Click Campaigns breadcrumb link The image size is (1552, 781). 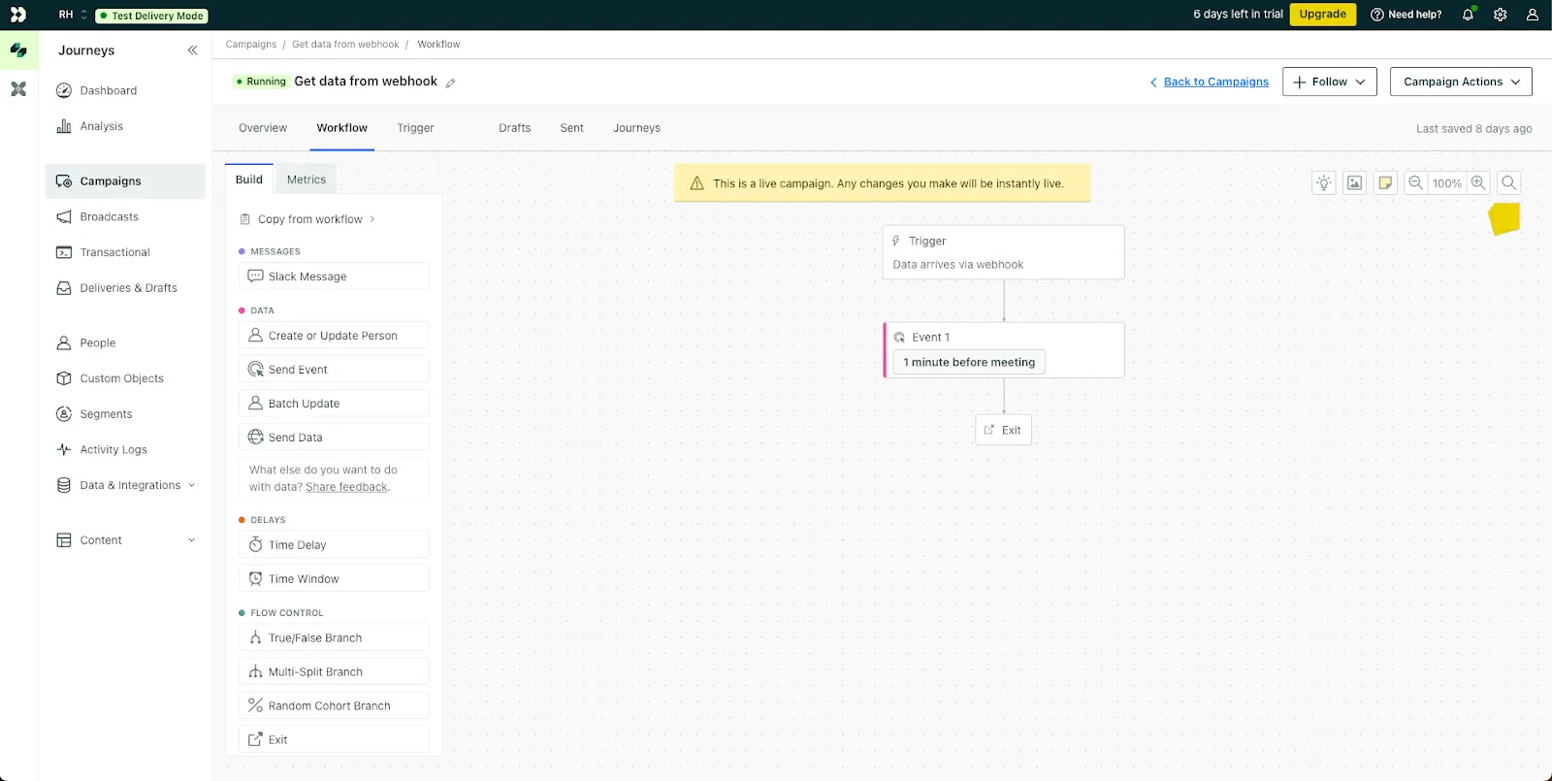pyautogui.click(x=250, y=45)
